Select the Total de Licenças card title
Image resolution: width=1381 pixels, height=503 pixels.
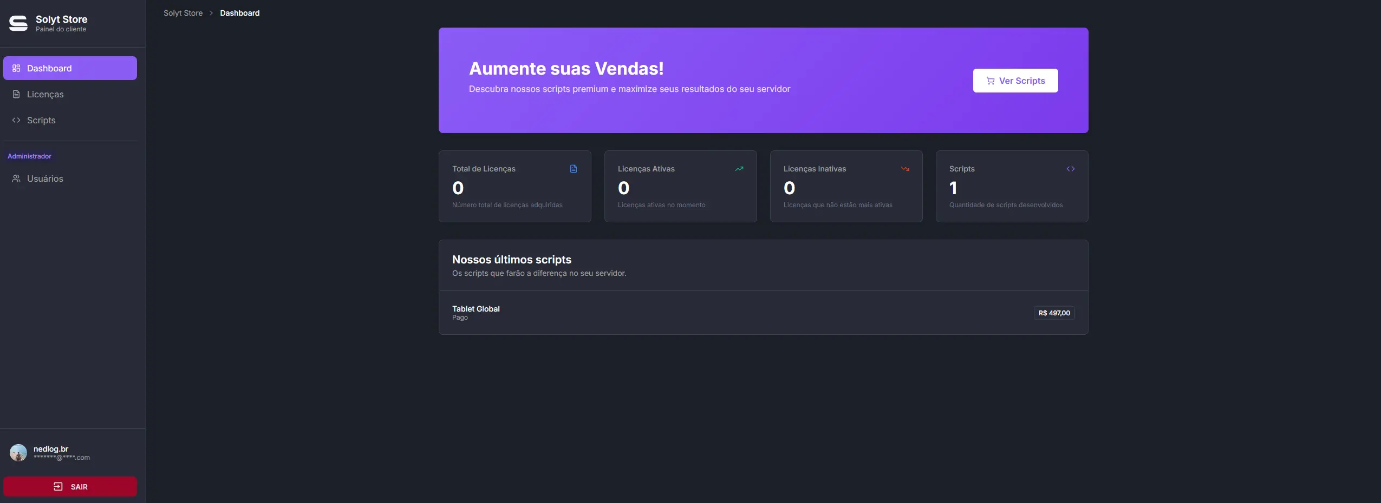(484, 169)
